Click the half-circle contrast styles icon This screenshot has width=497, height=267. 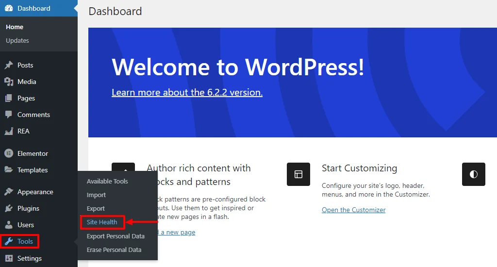click(x=474, y=174)
